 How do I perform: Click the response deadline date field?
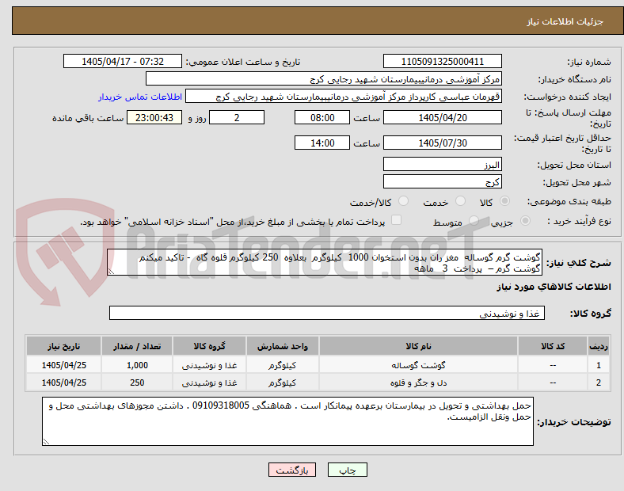point(443,117)
